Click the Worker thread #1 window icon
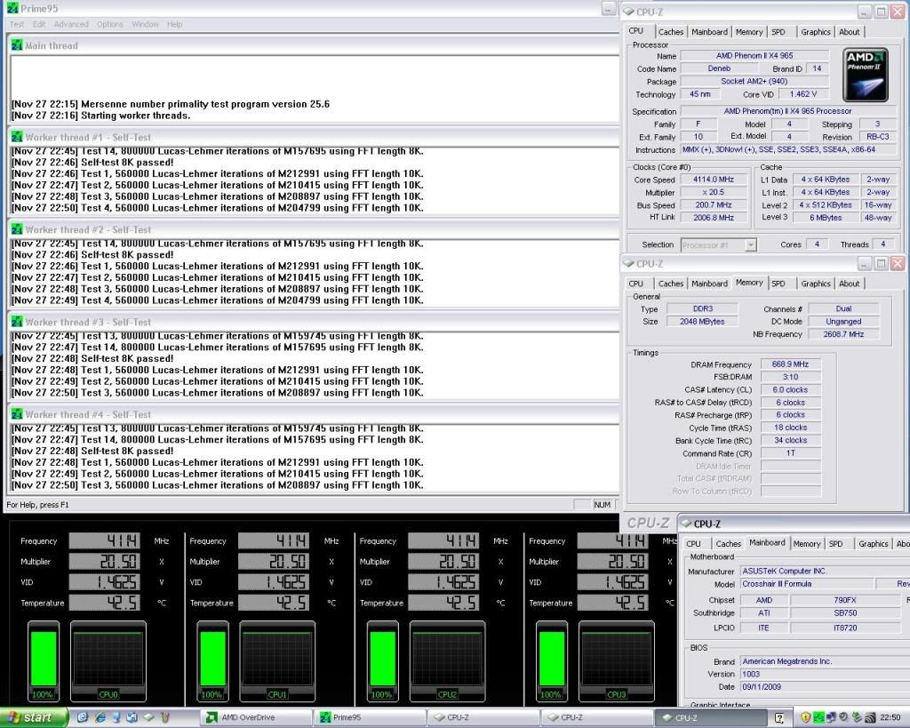Screen dimensions: 910x728 point(17,138)
